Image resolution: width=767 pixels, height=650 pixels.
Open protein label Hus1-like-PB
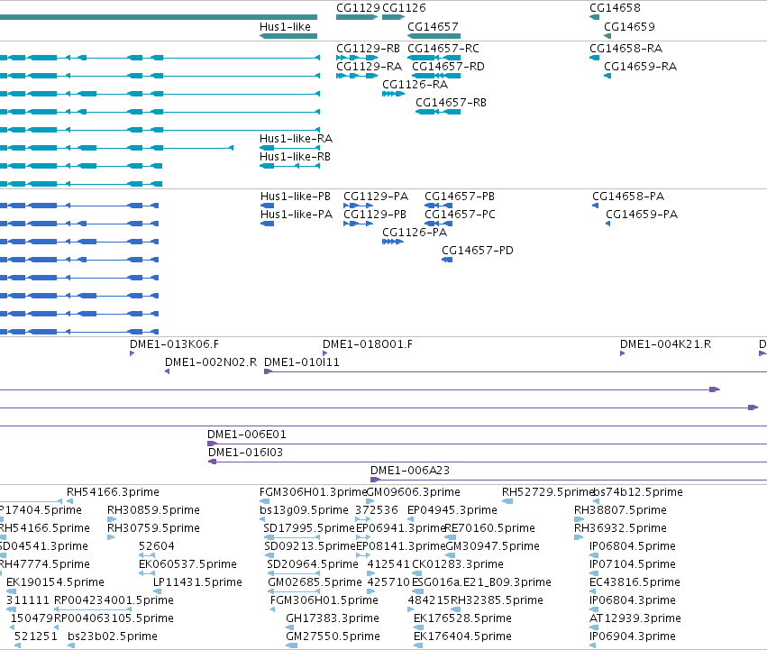pyautogui.click(x=296, y=197)
